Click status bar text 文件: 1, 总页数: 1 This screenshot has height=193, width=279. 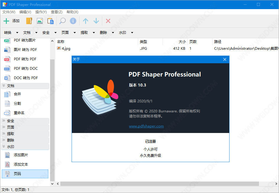(x=15, y=190)
